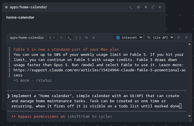This screenshot has height=126, width=194.
Task: Open terminal icon in back window header
Action: tap(131, 7)
